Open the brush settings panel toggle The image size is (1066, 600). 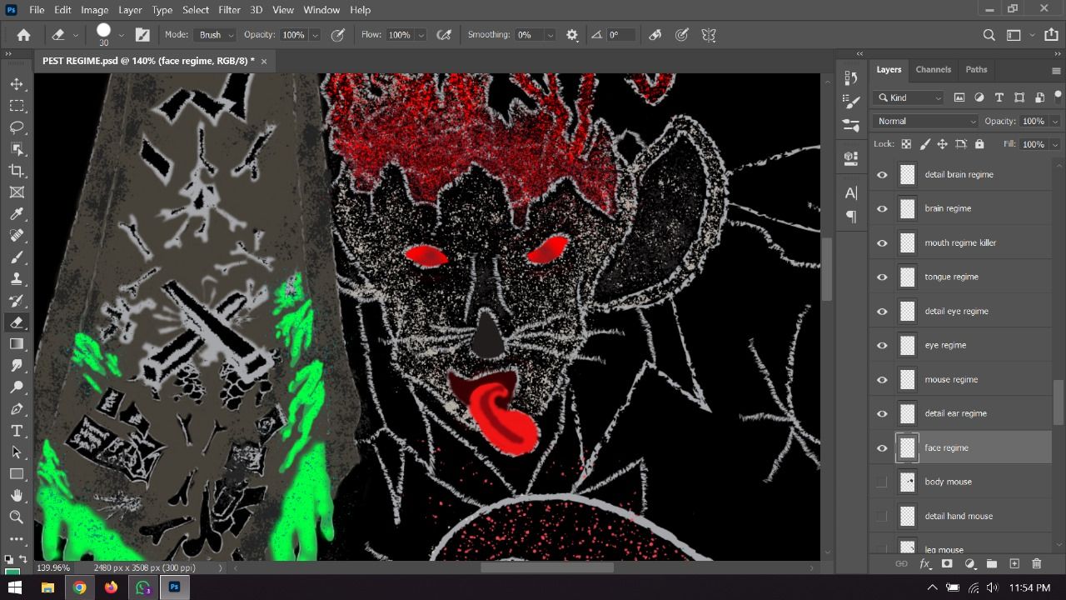142,35
